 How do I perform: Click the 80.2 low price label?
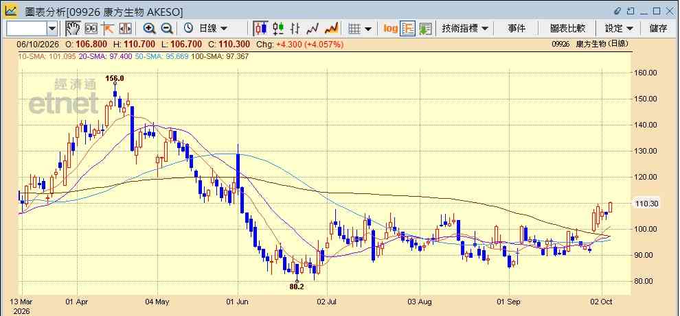(x=297, y=286)
